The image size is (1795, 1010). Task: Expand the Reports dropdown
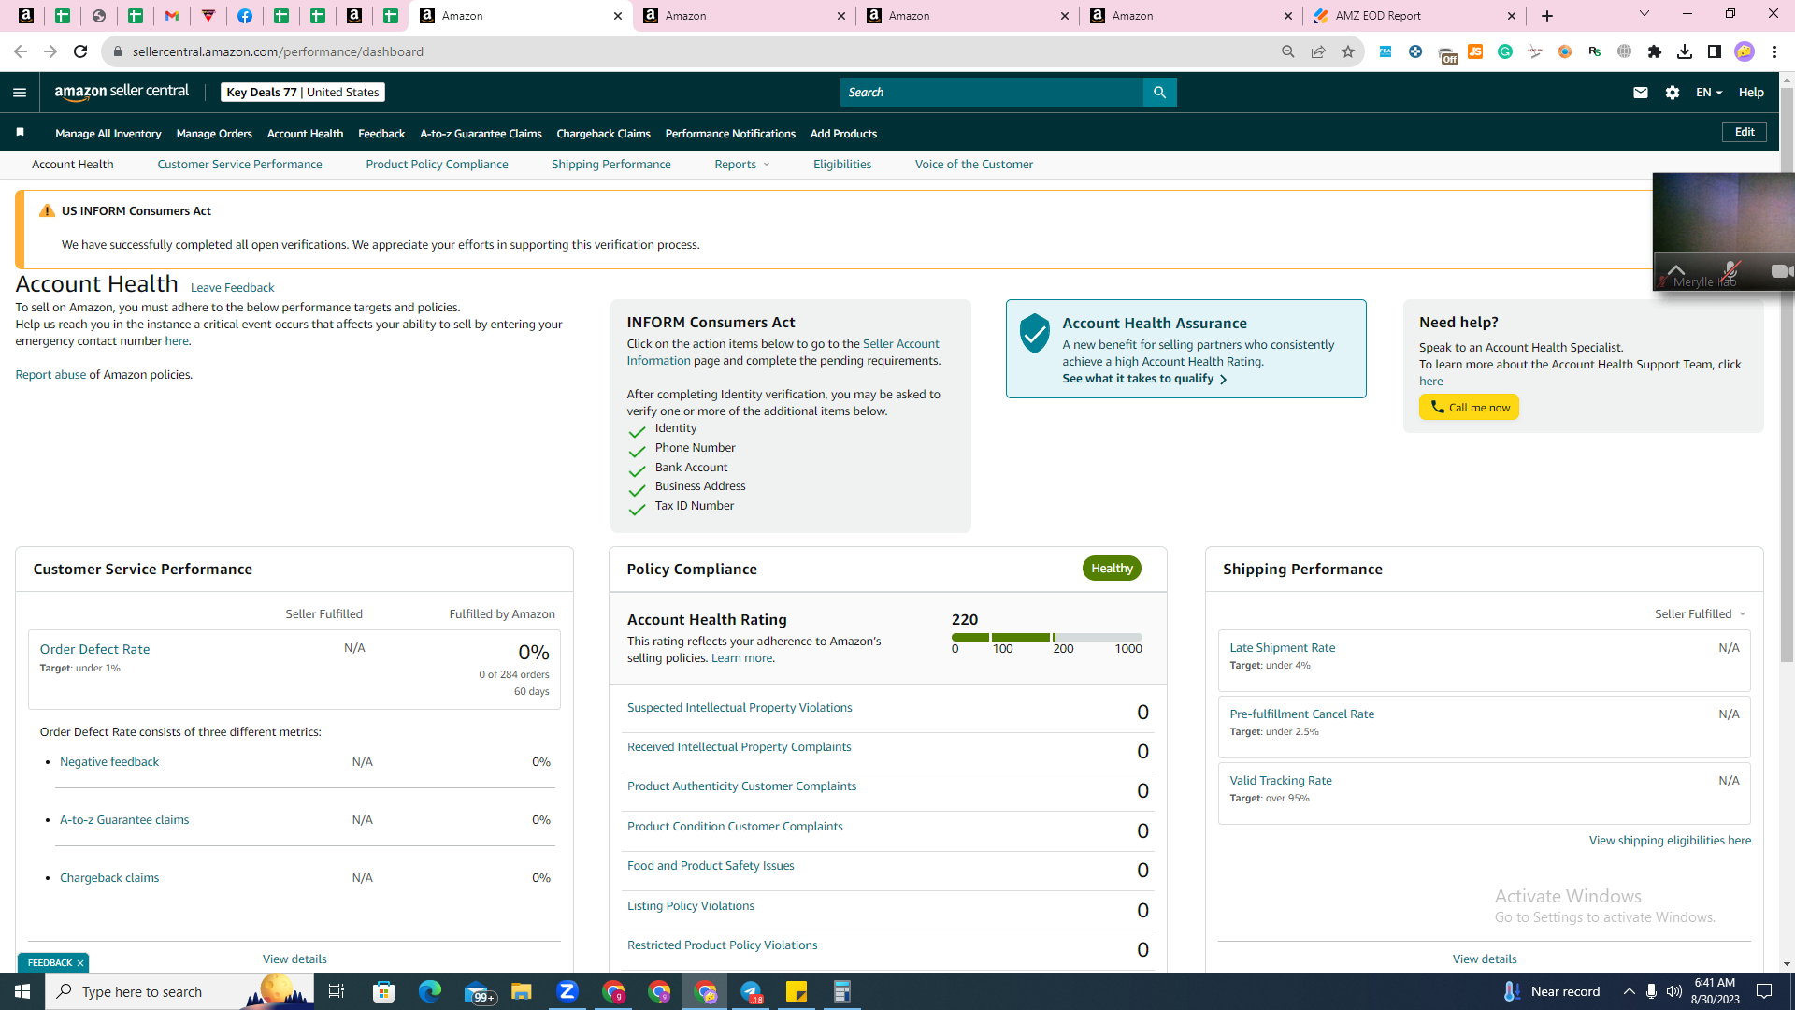(x=742, y=165)
